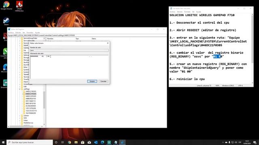
Task: Select the ServiceGroupOrder key
Action: pos(30,38)
